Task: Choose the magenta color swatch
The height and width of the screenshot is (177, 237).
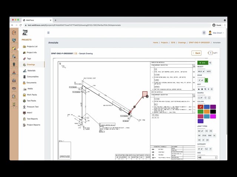Action: point(213,117)
